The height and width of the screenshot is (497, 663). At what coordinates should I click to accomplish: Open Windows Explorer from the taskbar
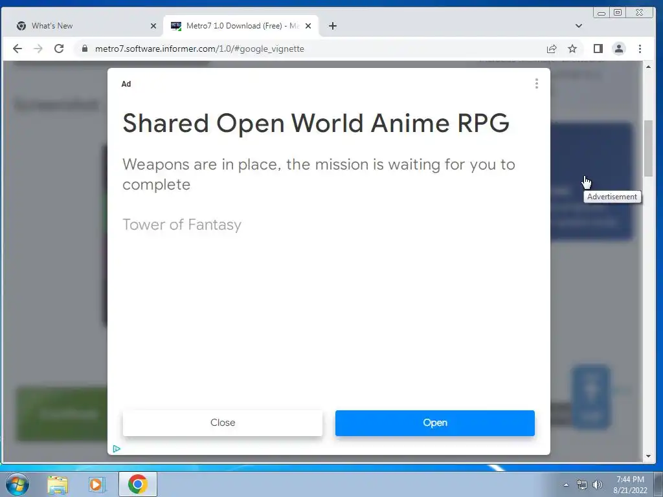point(58,484)
